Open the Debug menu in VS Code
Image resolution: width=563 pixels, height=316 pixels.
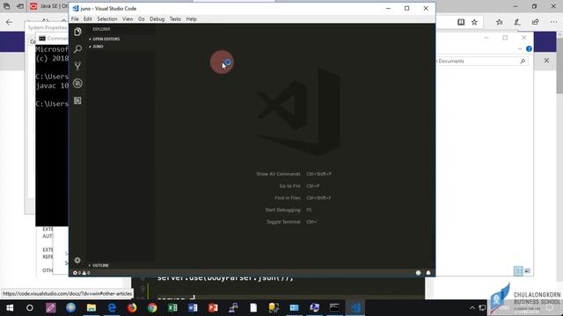pyautogui.click(x=157, y=19)
